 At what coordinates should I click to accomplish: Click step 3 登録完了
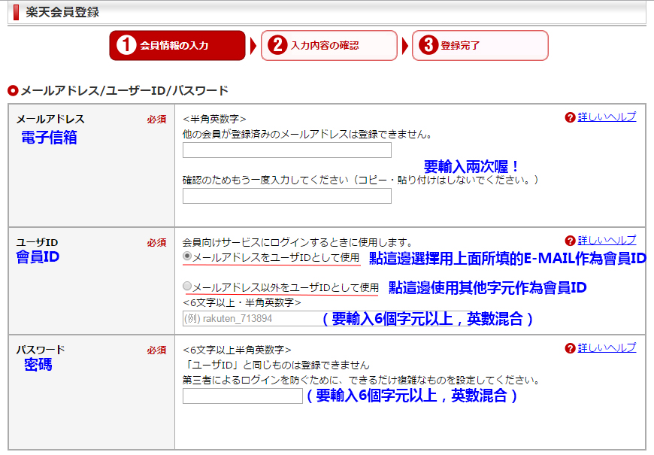click(480, 45)
